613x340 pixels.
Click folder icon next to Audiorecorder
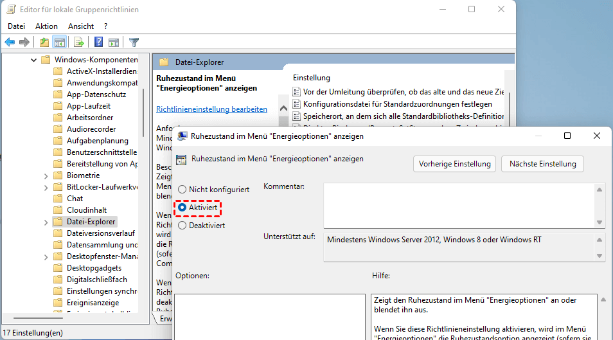tap(58, 129)
